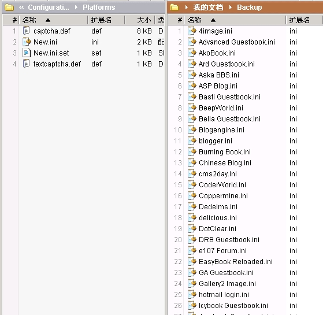Screen dimensions: 323x315
Task: Click the New.ini.set file icon
Action: [27, 53]
